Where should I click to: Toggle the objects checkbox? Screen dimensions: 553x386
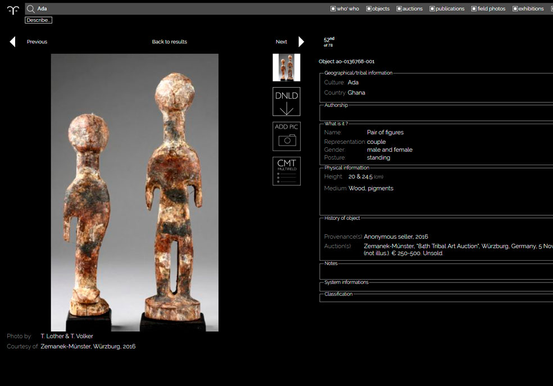tap(369, 9)
